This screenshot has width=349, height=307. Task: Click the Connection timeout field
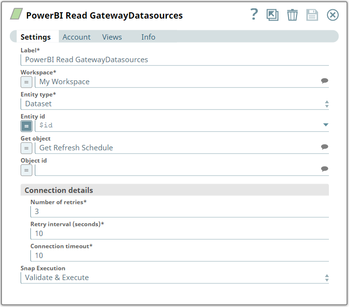click(x=179, y=256)
